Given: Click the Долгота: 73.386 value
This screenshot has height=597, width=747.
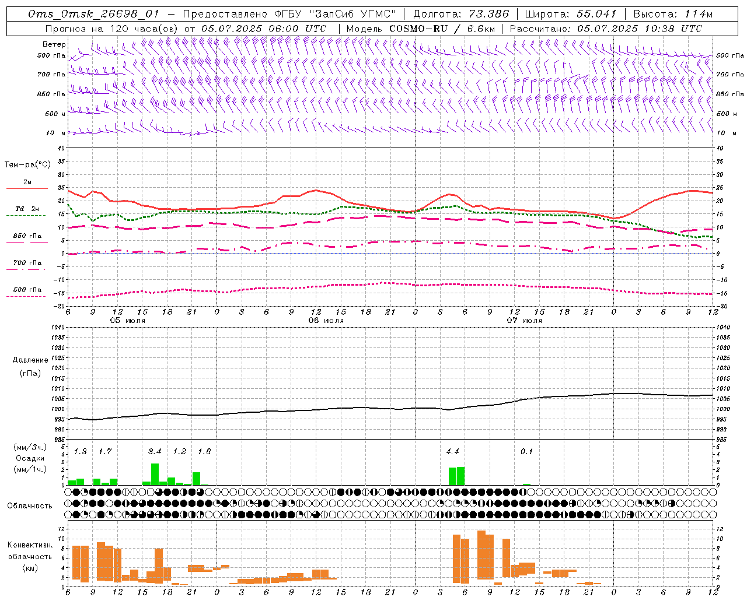Looking at the screenshot, I should [x=460, y=14].
